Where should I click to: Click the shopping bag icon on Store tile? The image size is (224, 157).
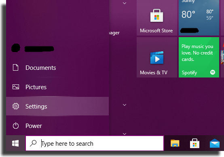click(x=156, y=16)
